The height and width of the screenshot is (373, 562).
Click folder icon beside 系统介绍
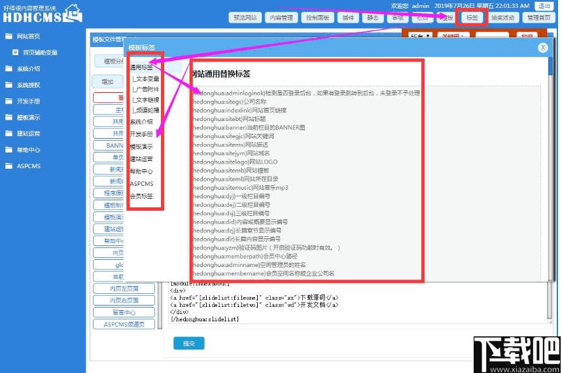(8, 69)
